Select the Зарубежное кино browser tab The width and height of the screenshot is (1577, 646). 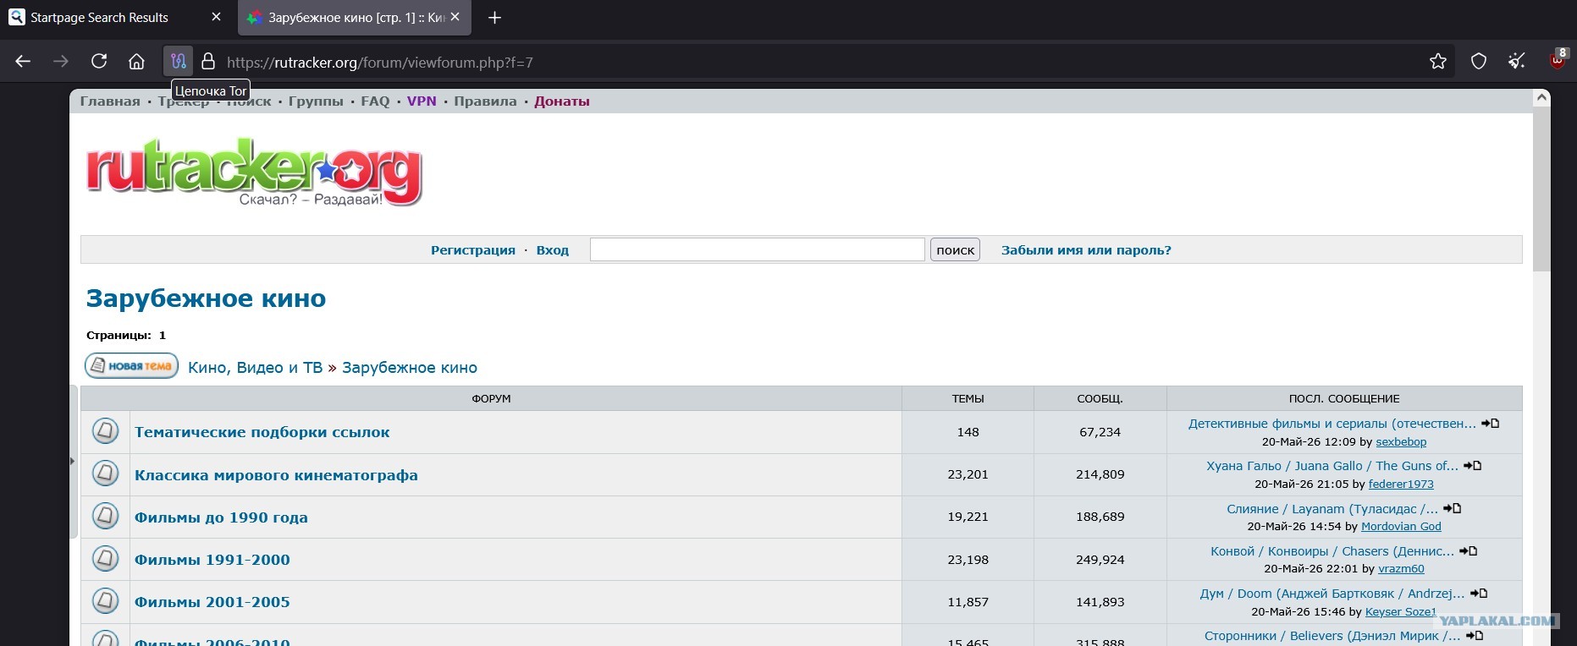355,18
